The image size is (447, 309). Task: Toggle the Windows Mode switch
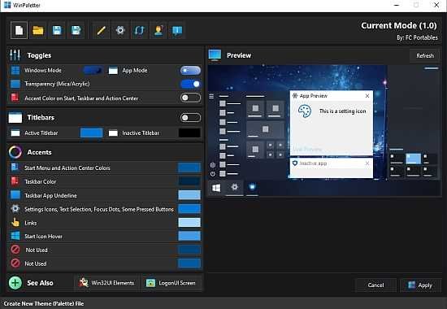point(93,70)
